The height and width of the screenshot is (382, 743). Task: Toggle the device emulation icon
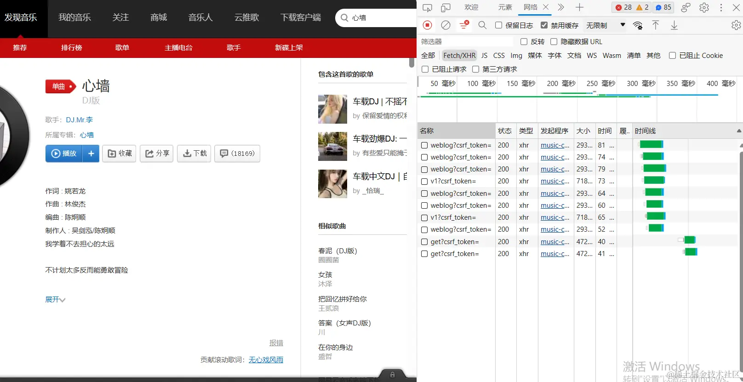(x=446, y=7)
